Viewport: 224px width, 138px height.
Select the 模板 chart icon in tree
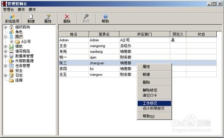pos(11,46)
